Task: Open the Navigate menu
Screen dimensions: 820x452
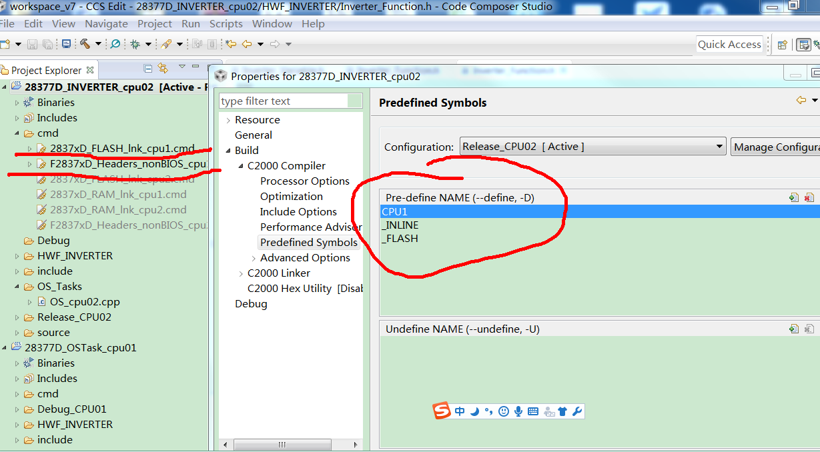Action: tap(106, 23)
